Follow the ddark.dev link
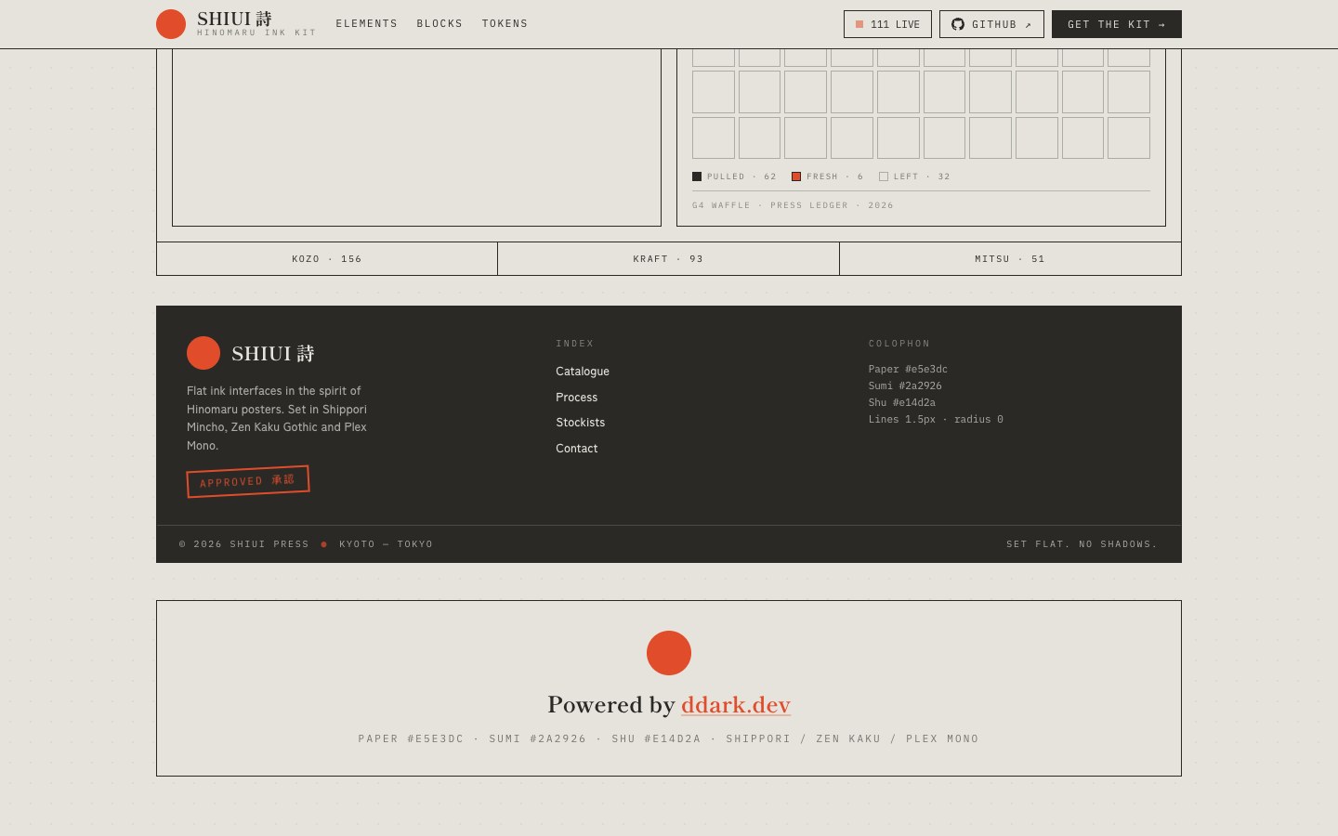The width and height of the screenshot is (1338, 836). pos(736,705)
